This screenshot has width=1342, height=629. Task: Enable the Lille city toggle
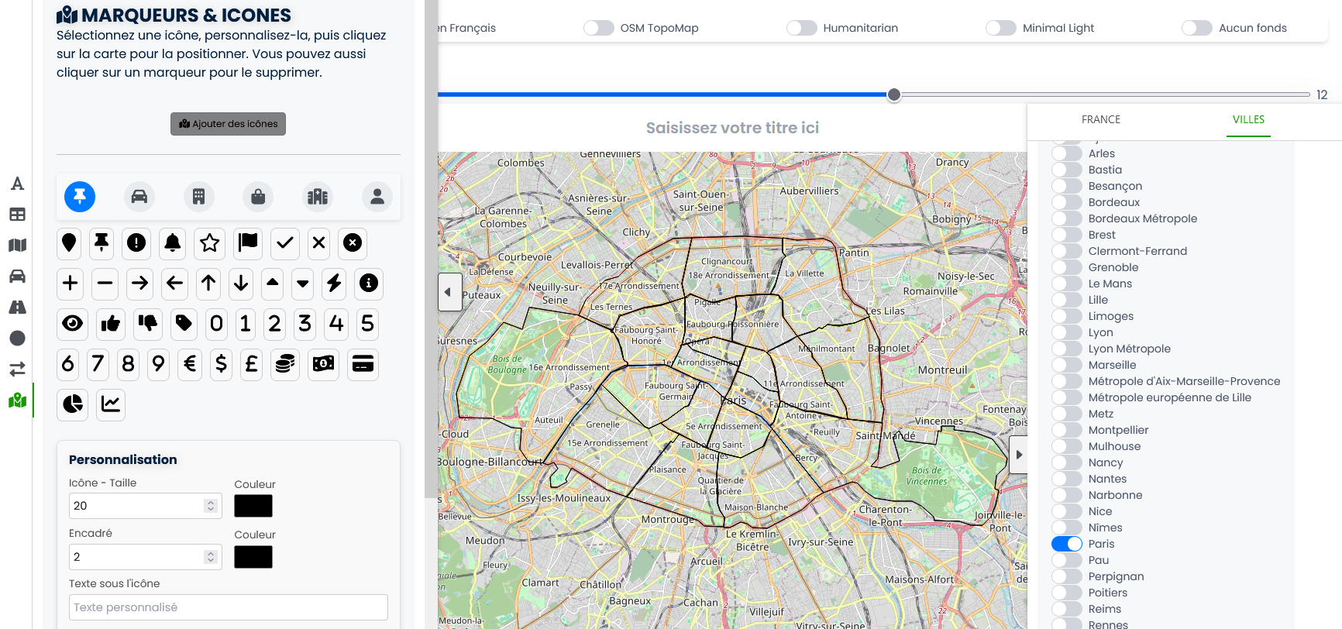[x=1067, y=300]
